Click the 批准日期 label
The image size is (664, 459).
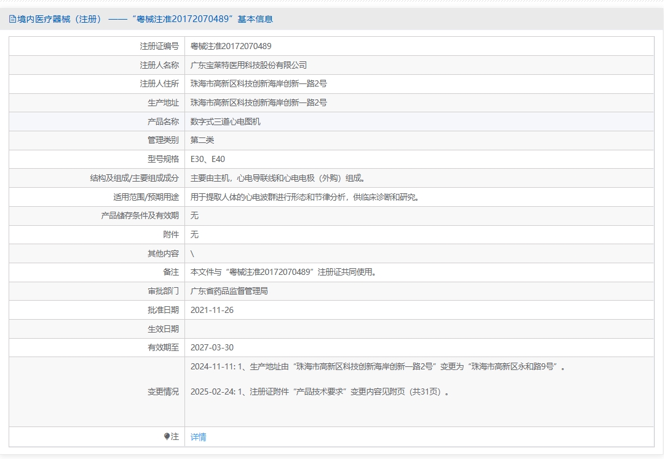[163, 310]
